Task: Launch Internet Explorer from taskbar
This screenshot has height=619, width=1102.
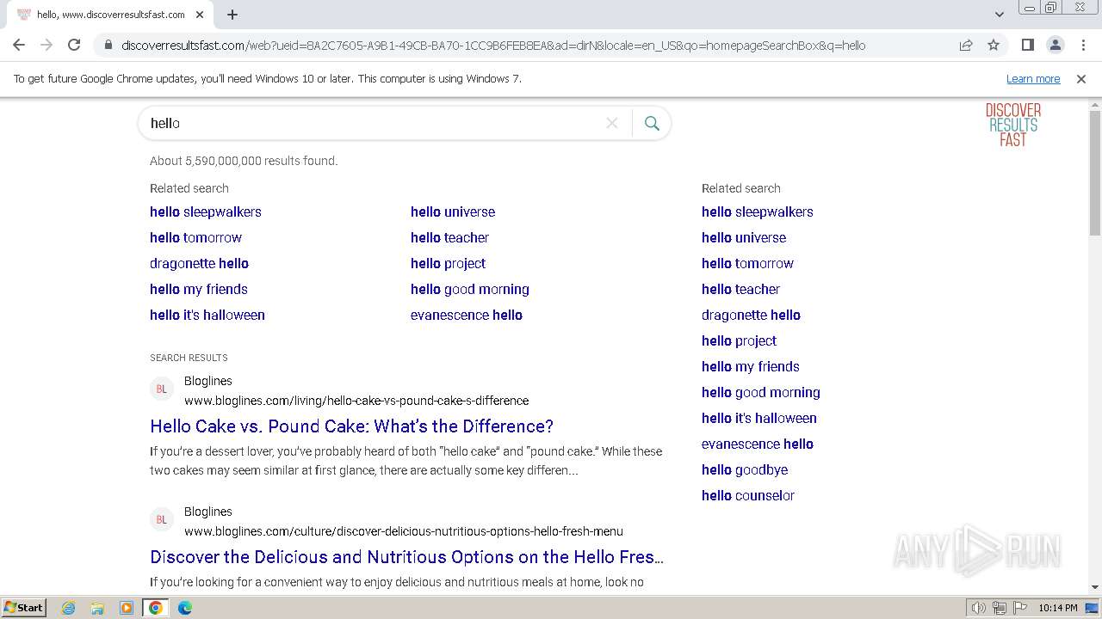Action: pyautogui.click(x=68, y=608)
